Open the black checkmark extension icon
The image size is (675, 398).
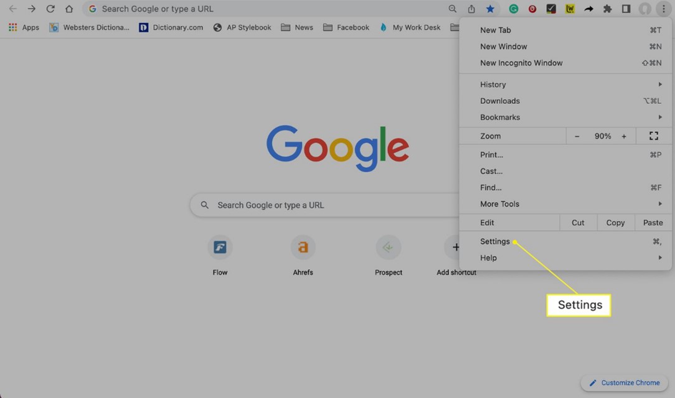(x=551, y=9)
